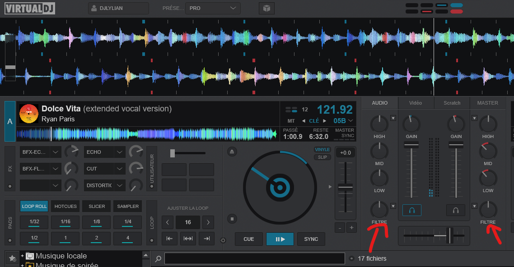Click the DJLYLIAN user account button
The image size is (514, 267).
point(118,8)
